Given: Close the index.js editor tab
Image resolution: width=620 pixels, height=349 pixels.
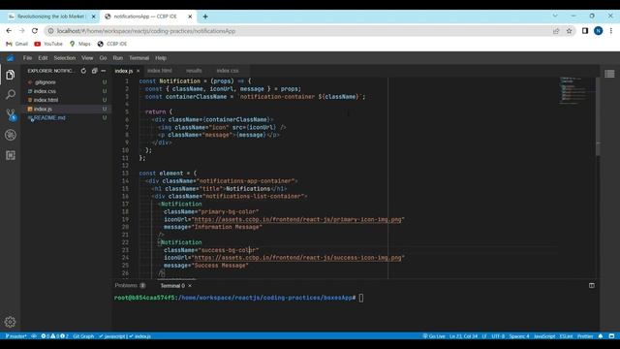Looking at the screenshot, I should pos(138,71).
